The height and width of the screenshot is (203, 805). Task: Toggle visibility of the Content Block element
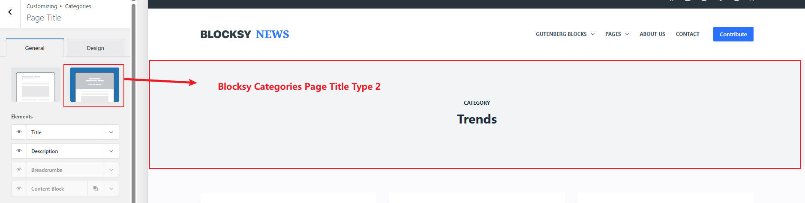point(19,188)
